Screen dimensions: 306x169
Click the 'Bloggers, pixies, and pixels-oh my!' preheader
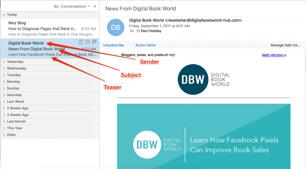click(x=148, y=55)
